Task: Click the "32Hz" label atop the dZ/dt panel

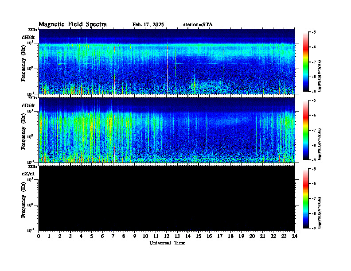Action: click(x=33, y=166)
